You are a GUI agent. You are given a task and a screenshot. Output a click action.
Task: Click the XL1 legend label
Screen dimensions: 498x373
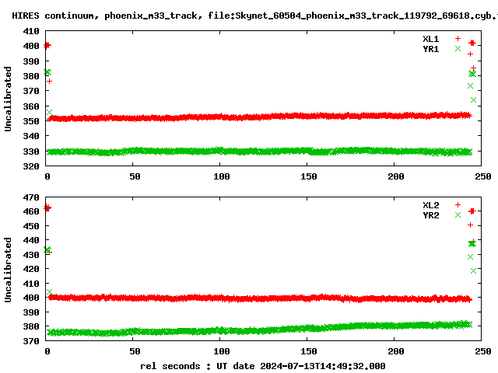430,39
